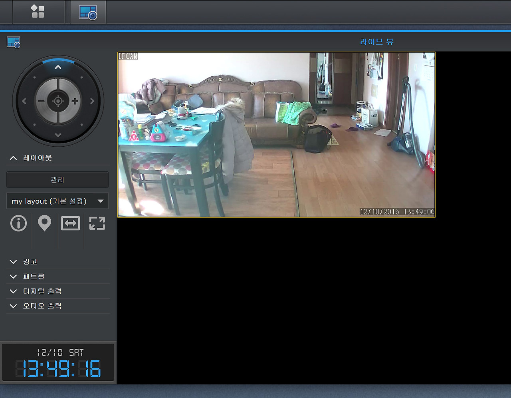
Task: Zoom out using the PTZ minus button
Action: pyautogui.click(x=41, y=101)
